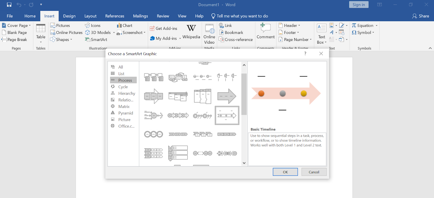The height and width of the screenshot is (198, 434).
Task: Click the Share button
Action: tap(421, 16)
